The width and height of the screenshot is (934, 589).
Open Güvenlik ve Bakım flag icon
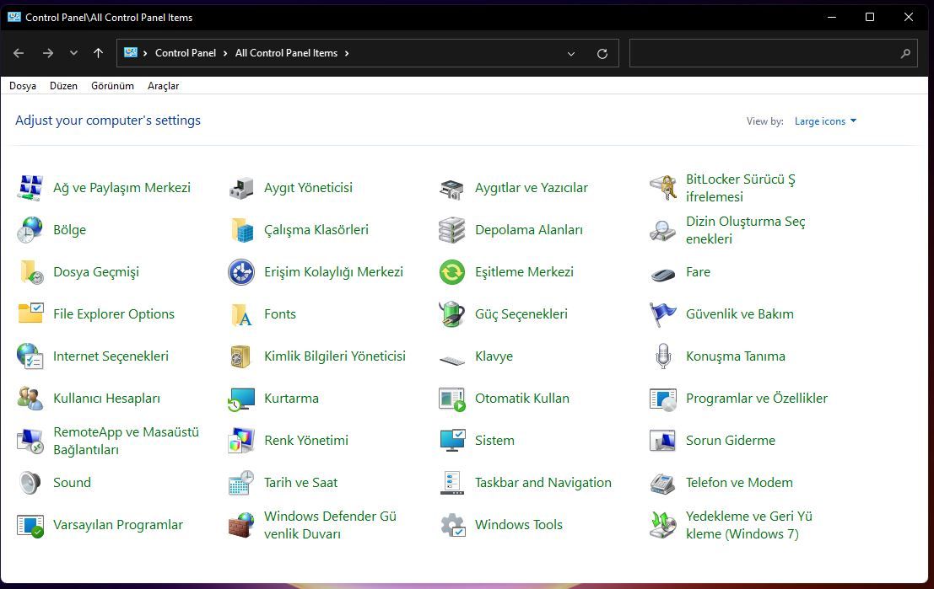coord(663,314)
